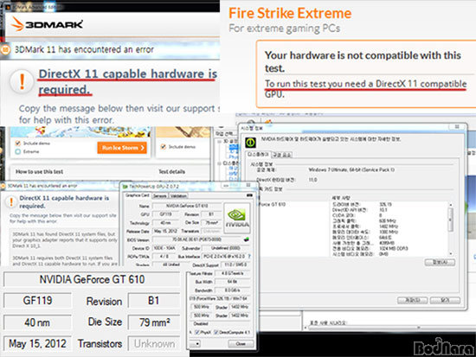This screenshot has width=476, height=357.
Task: Click the Device ID field 10DE - 104A
Action: [x=164, y=248]
